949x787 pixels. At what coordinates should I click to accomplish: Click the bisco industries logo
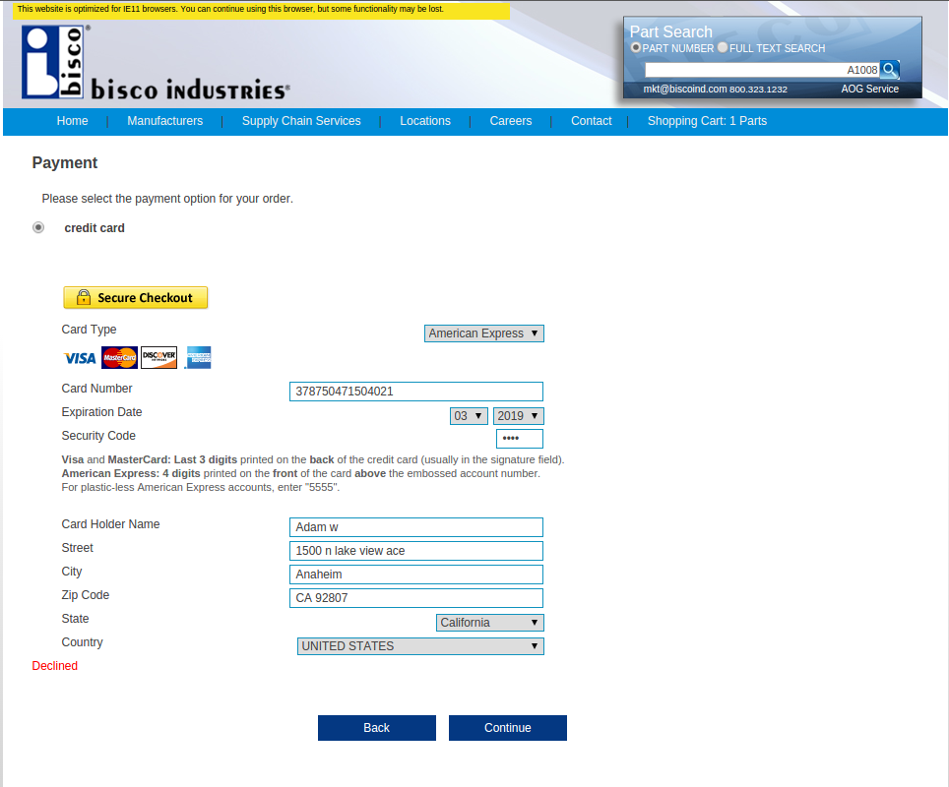coord(156,62)
